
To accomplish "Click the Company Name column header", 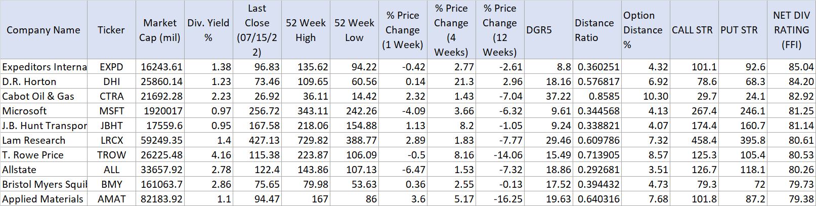I will pos(44,30).
